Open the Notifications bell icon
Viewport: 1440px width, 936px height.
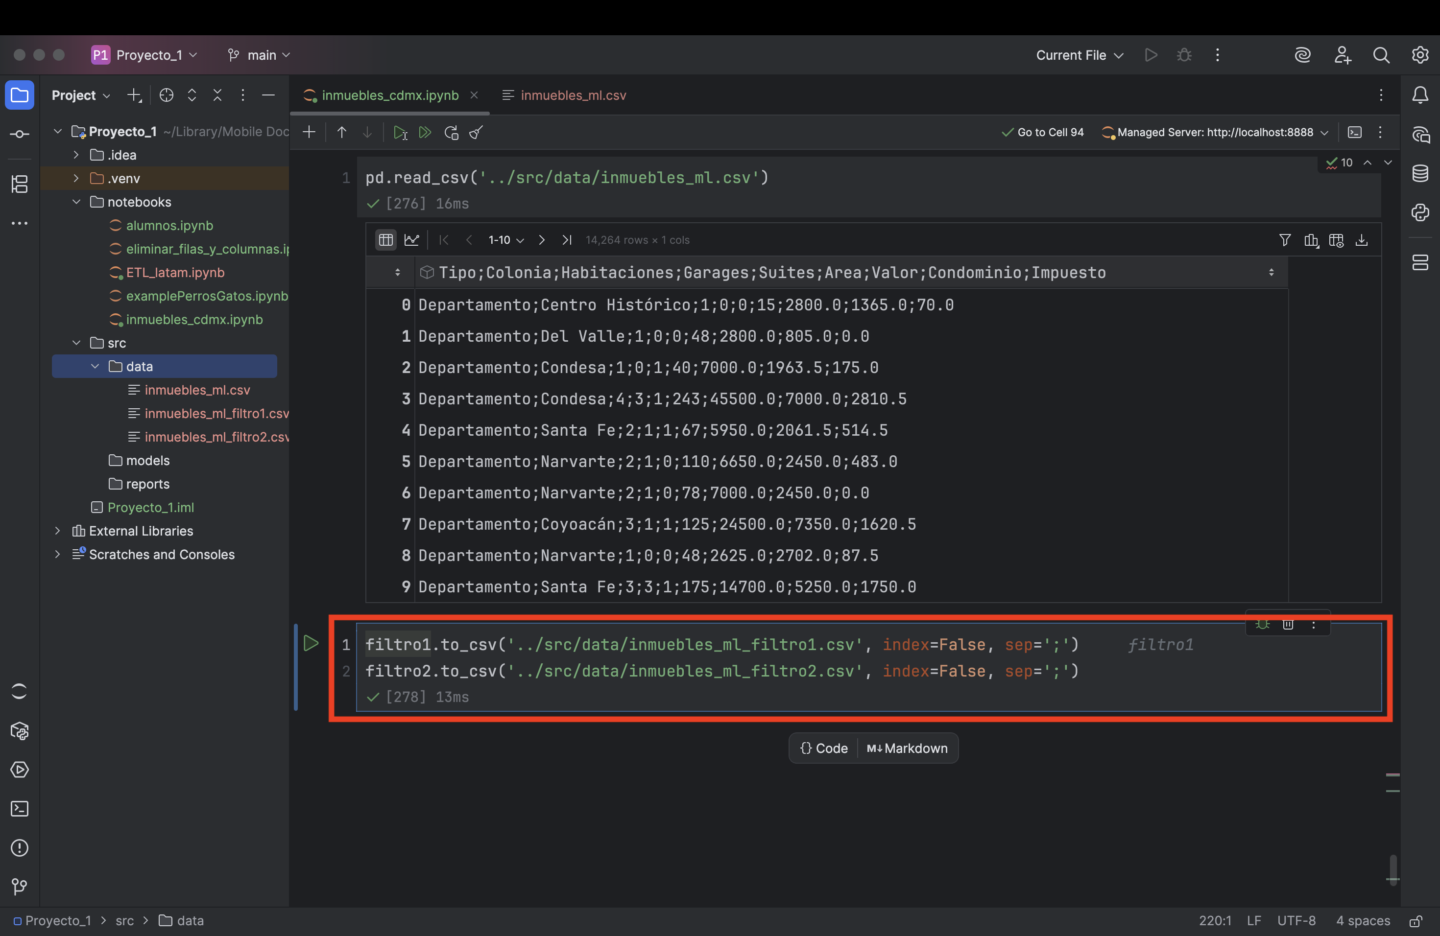[1420, 95]
